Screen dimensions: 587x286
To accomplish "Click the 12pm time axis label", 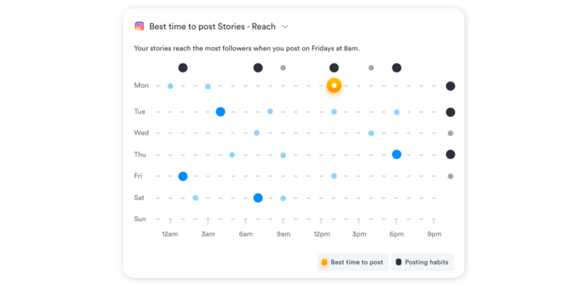I will point(322,234).
